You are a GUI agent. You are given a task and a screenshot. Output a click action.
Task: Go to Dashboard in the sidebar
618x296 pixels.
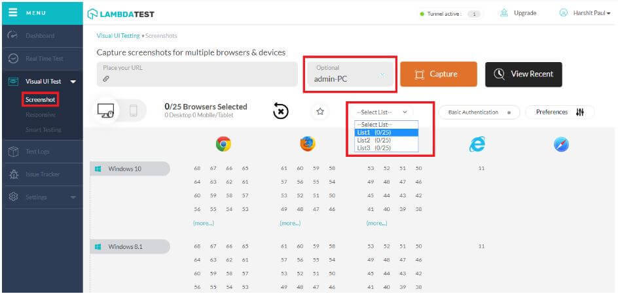[40, 36]
